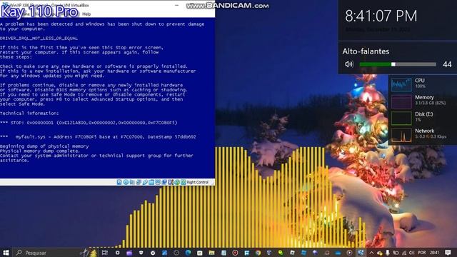457x257 pixels.
Task: Click the volume slider white handle
Action: click(x=393, y=64)
